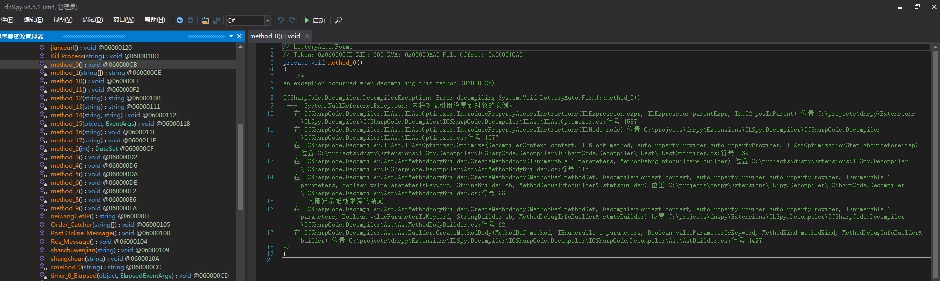Click the navigate back arrow icon
Image resolution: width=940 pixels, height=281 pixels.
[180, 20]
